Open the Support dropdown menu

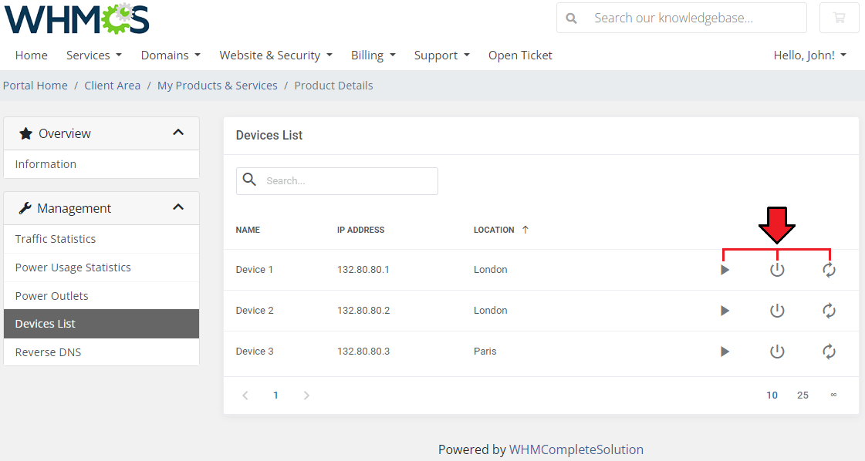click(x=442, y=56)
